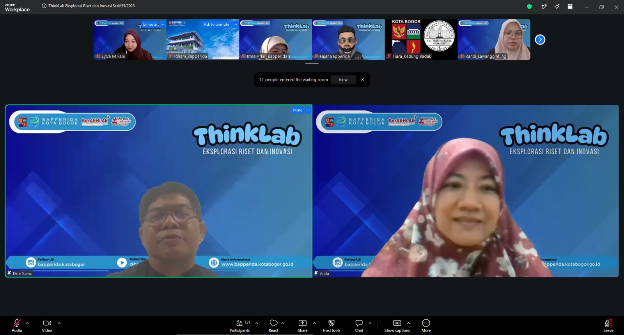Show next page of participant thumbnails
This screenshot has width=624, height=335.
pos(540,39)
